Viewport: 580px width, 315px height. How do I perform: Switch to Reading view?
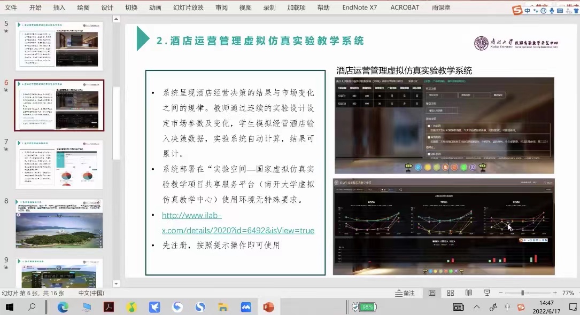pos(468,293)
